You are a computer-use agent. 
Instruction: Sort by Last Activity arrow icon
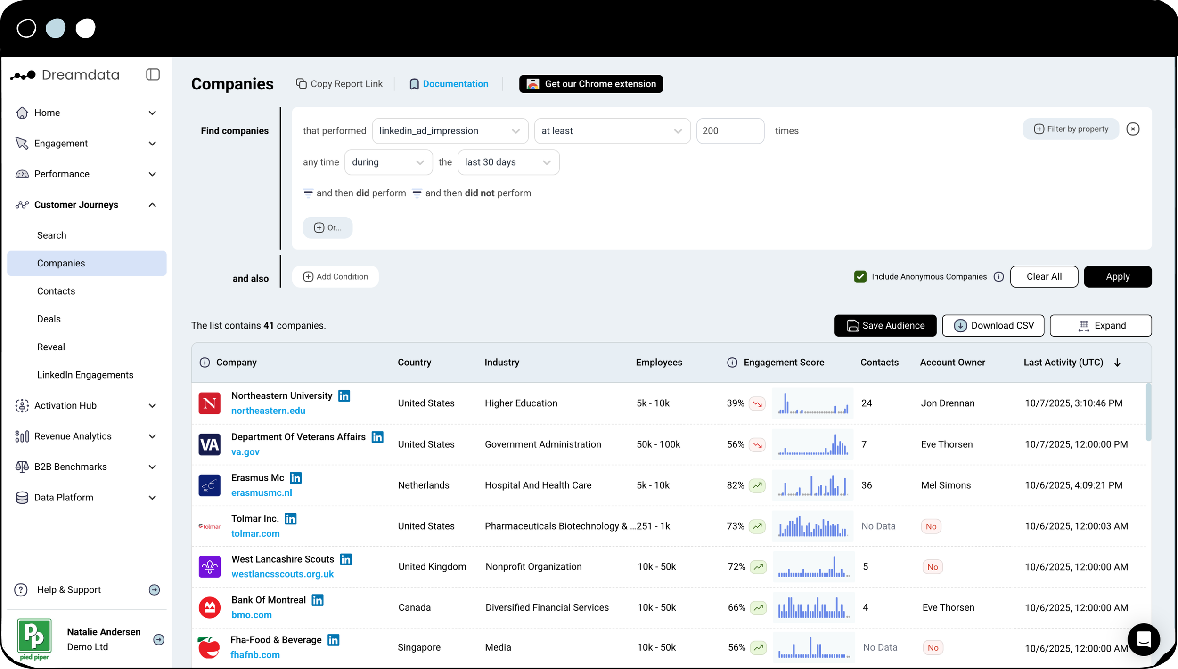[x=1117, y=363]
